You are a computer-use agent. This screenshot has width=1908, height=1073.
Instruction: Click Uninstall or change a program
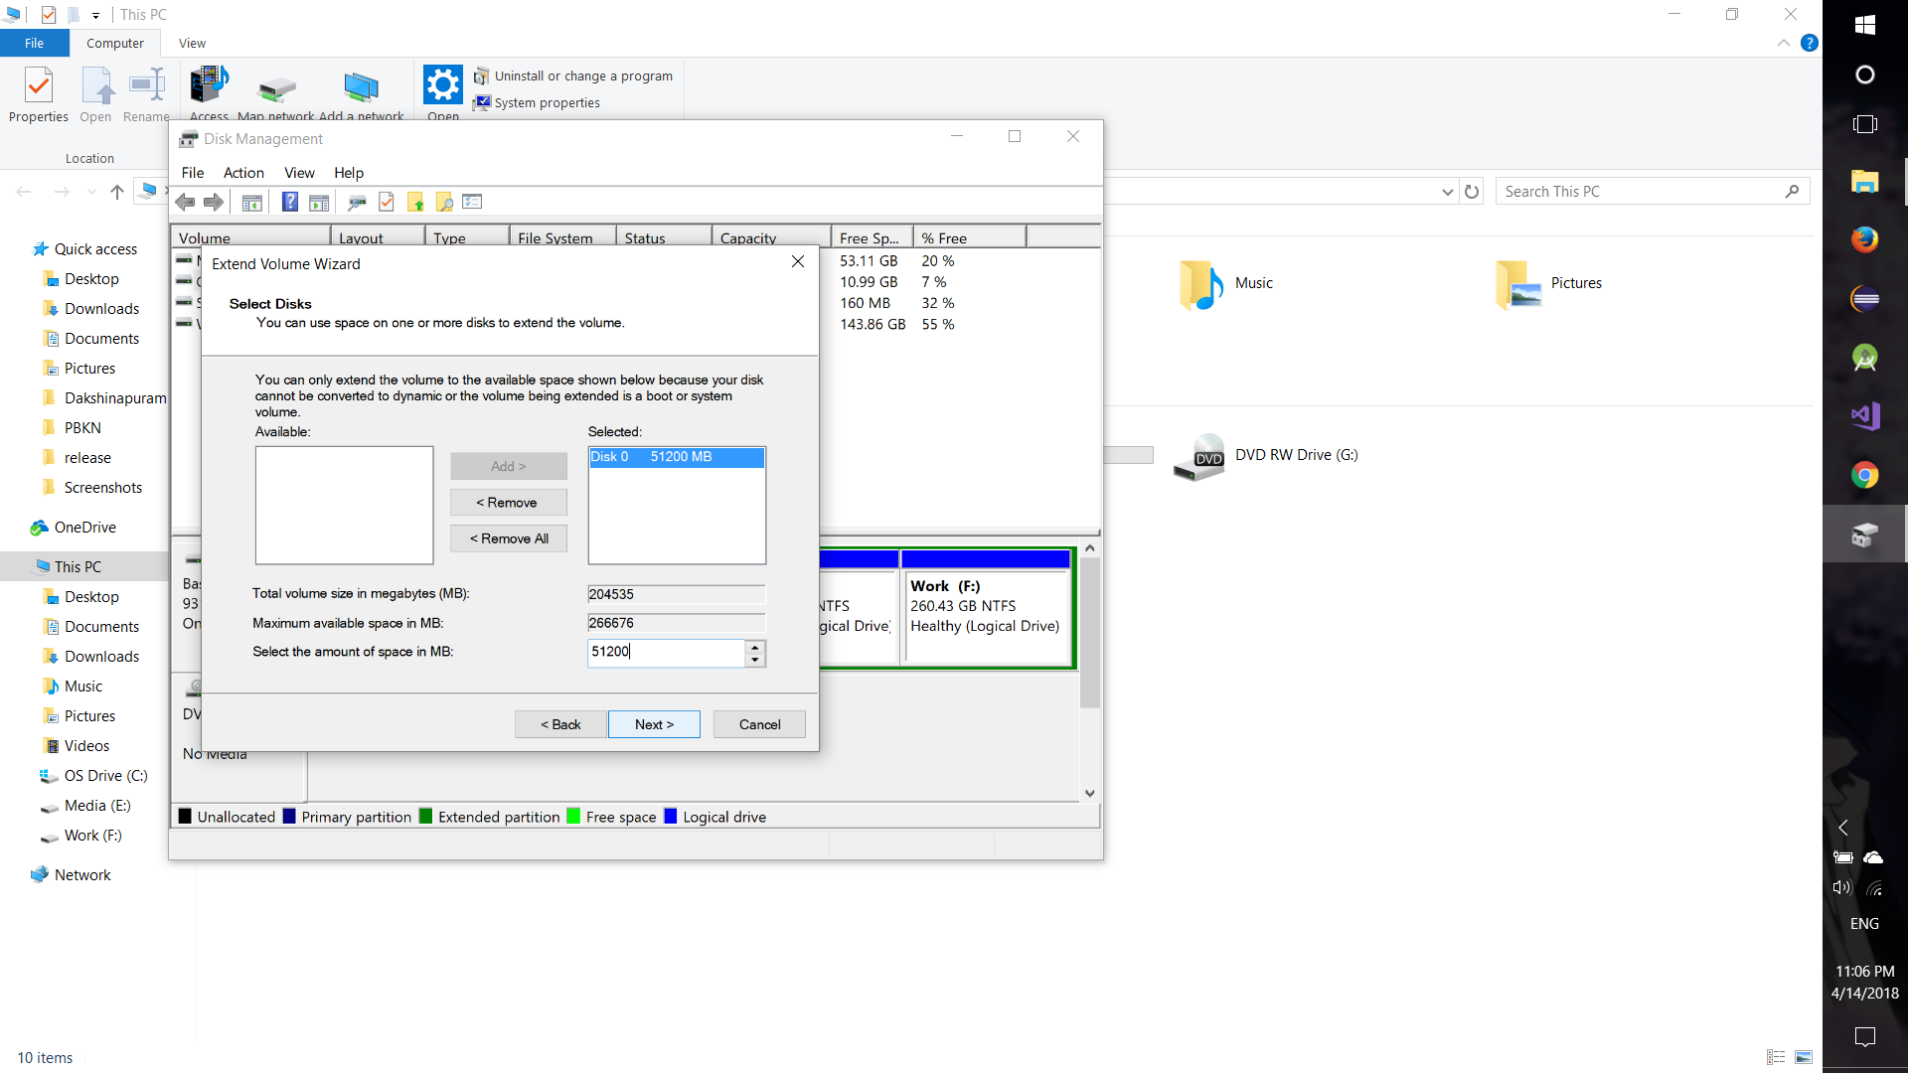582,77
